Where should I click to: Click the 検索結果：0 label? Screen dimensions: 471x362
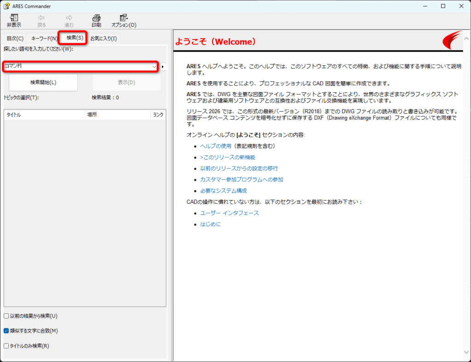pos(105,98)
